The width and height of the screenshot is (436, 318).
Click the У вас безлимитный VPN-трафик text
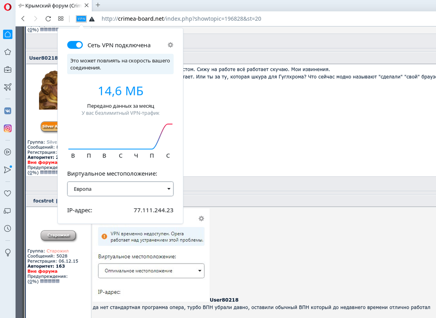(120, 113)
